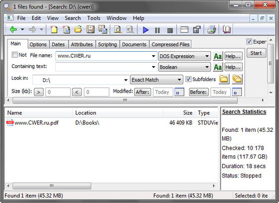279x203 pixels.
Task: Uncheck the Subfolders checkbox
Action: tap(188, 79)
